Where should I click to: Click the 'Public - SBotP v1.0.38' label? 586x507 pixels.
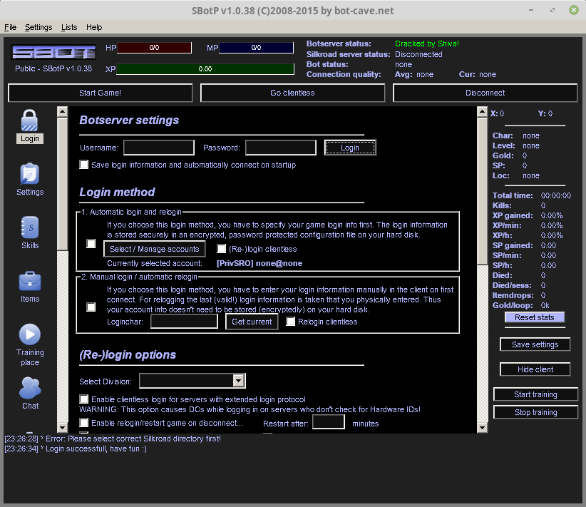point(53,68)
